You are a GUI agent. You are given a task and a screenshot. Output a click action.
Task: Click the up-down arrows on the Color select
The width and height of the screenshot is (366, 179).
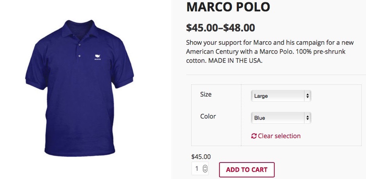[x=307, y=118]
